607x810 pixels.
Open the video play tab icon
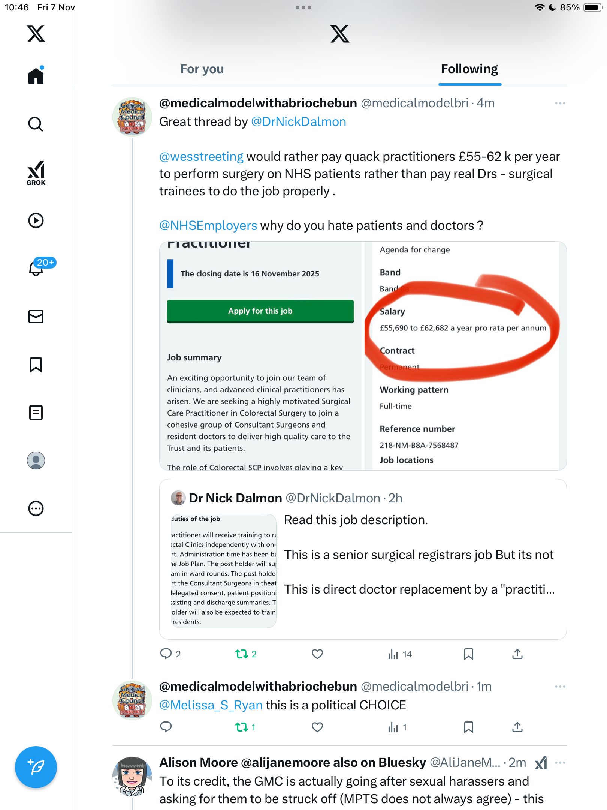(36, 220)
